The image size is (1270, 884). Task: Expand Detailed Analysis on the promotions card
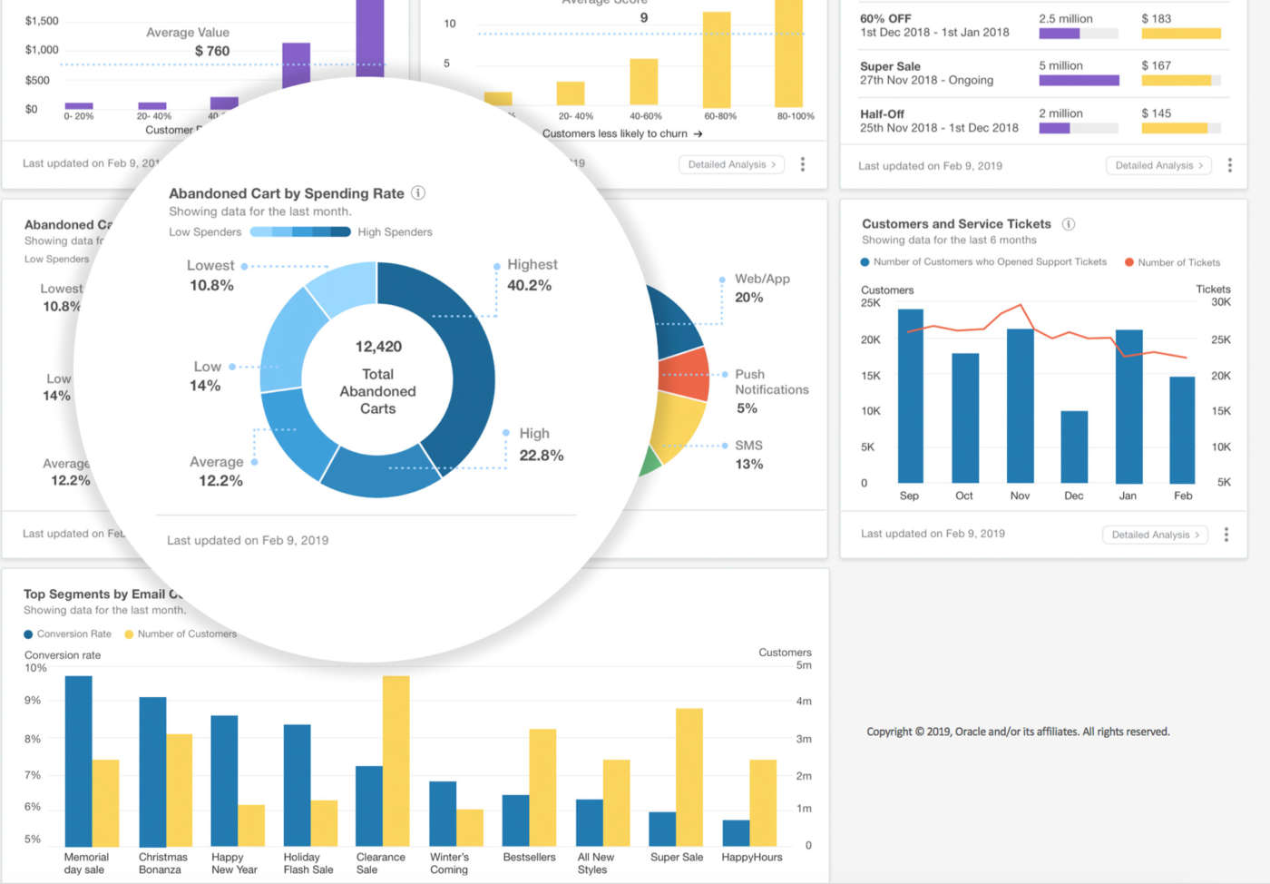pos(1158,165)
